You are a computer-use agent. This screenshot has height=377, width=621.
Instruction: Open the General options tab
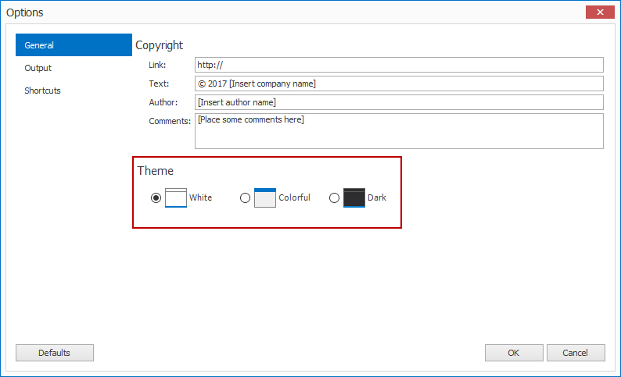point(74,45)
